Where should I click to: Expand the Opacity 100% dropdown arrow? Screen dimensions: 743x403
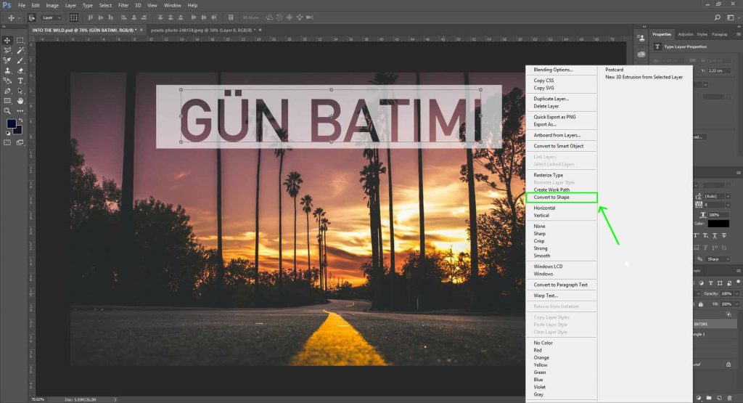(x=738, y=293)
